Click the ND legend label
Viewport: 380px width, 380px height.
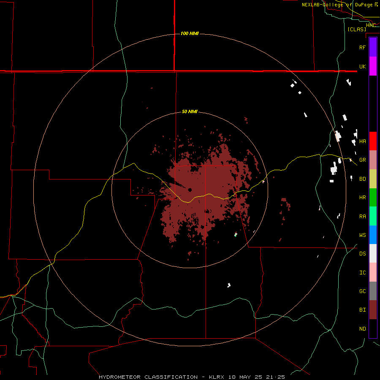click(362, 329)
